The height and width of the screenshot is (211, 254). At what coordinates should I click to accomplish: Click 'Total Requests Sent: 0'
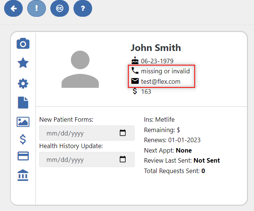pos(175,171)
